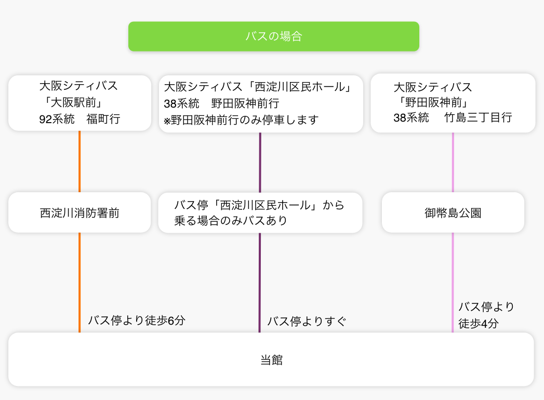Click the green バスの場合 header
This screenshot has width=544, height=400.
[x=273, y=36]
